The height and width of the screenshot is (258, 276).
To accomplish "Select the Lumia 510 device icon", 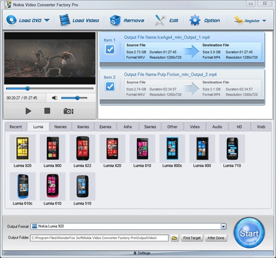I will (x=82, y=186).
